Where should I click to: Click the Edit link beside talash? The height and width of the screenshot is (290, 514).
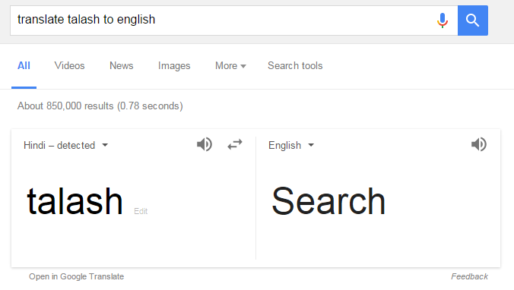[141, 211]
